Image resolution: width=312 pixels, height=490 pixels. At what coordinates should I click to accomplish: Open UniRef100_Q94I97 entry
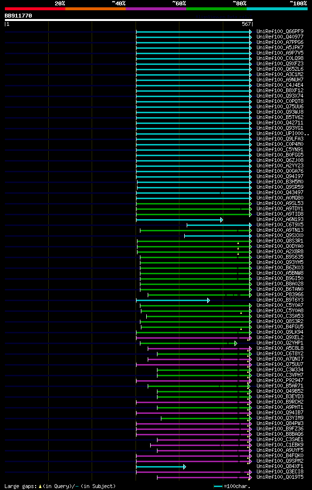tap(280, 177)
